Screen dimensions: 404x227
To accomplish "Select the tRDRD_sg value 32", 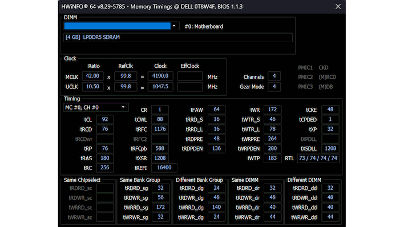I will tap(160, 188).
